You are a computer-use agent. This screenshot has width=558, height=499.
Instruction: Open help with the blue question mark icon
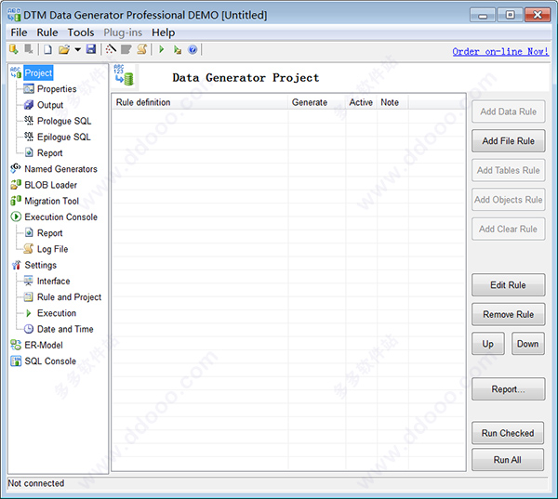[x=193, y=49]
